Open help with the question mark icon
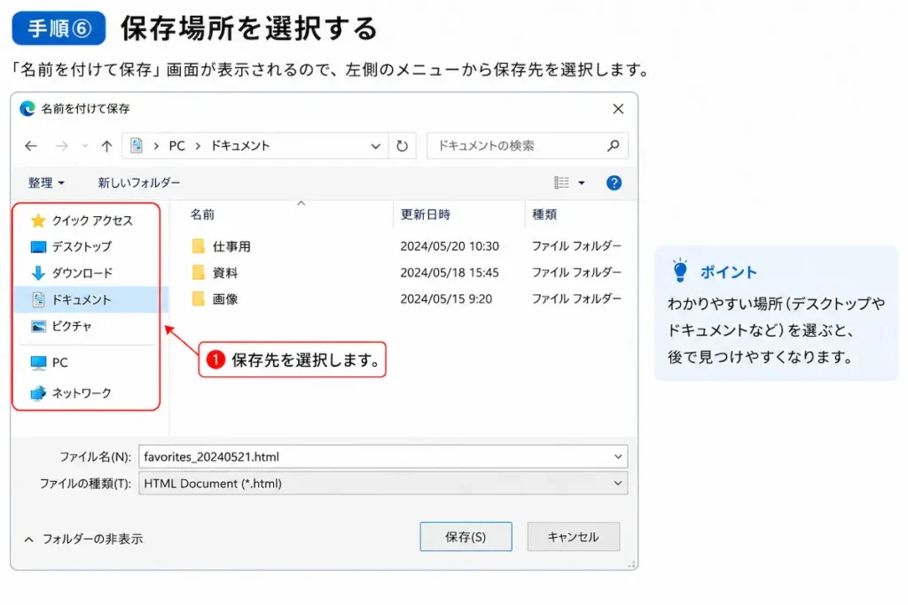This screenshot has width=908, height=605. (x=614, y=182)
